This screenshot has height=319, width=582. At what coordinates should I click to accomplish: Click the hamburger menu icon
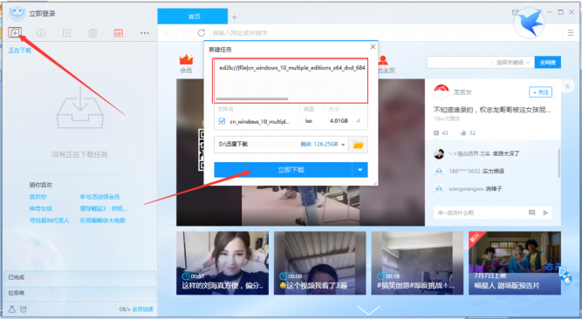click(571, 33)
